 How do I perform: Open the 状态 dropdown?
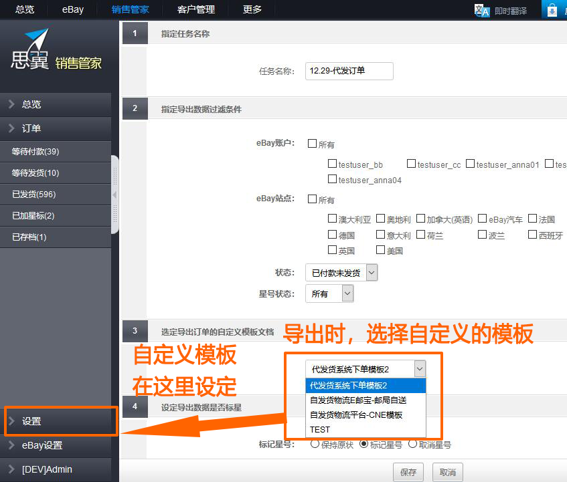[341, 273]
